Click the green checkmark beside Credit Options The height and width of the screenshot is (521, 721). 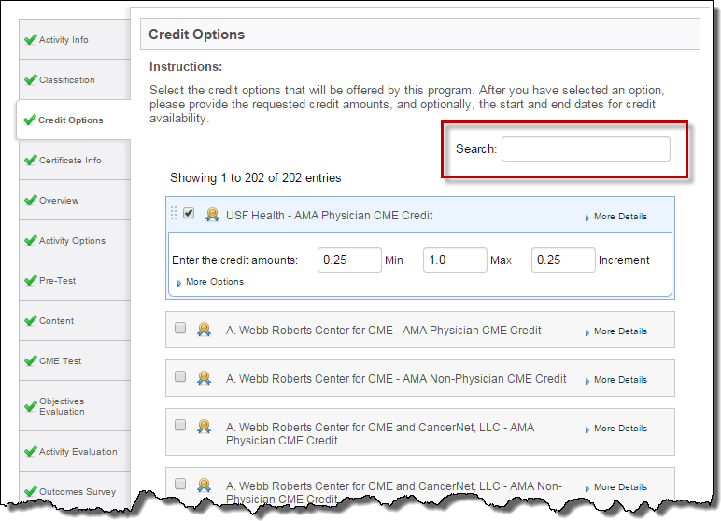pos(30,120)
